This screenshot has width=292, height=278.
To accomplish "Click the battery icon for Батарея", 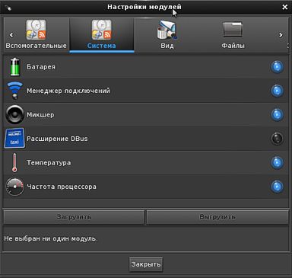I will coord(14,67).
